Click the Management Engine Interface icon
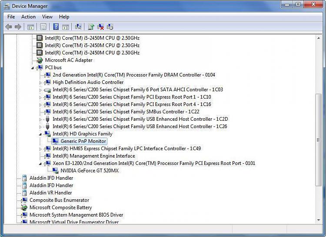326x237 pixels. click(x=48, y=156)
